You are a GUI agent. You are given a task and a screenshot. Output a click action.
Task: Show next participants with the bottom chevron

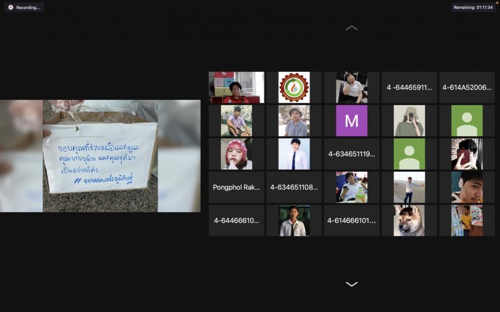click(352, 284)
